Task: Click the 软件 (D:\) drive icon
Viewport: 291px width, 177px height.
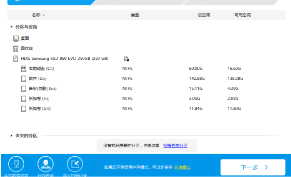Action: coord(23,78)
